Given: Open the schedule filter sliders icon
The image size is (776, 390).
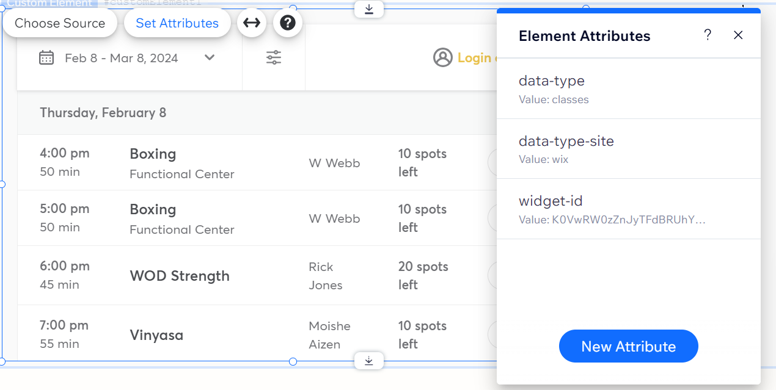Looking at the screenshot, I should (x=273, y=57).
